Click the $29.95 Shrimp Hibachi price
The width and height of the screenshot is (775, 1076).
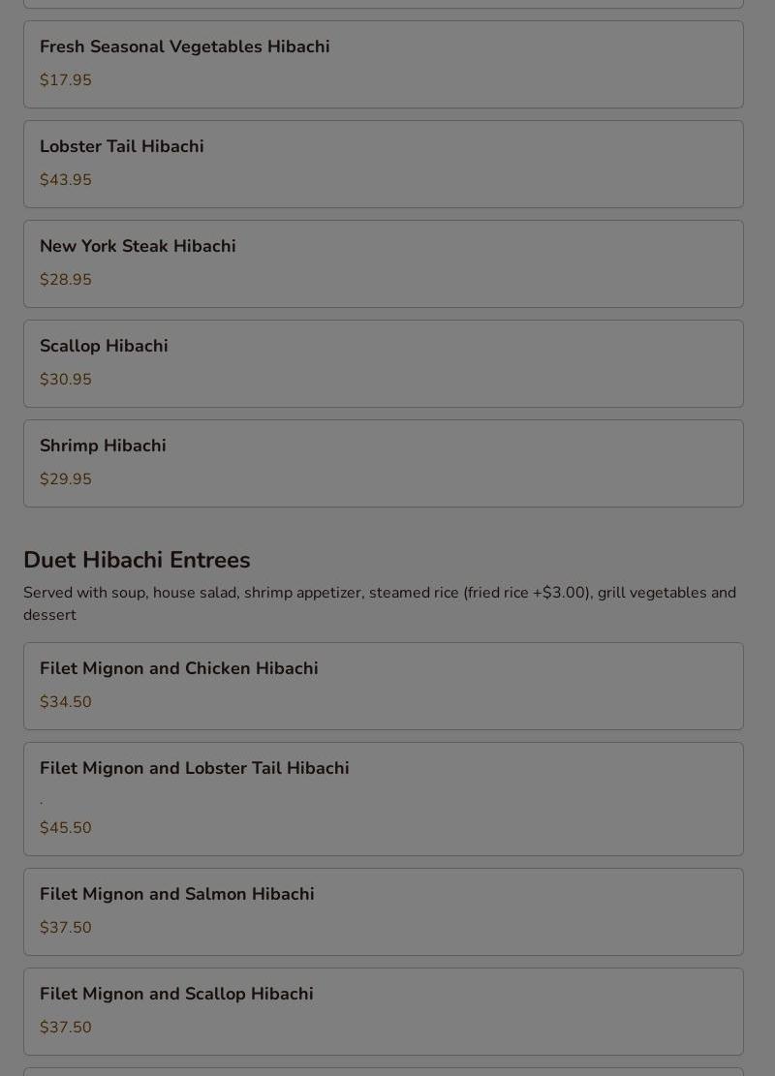pyautogui.click(x=66, y=479)
